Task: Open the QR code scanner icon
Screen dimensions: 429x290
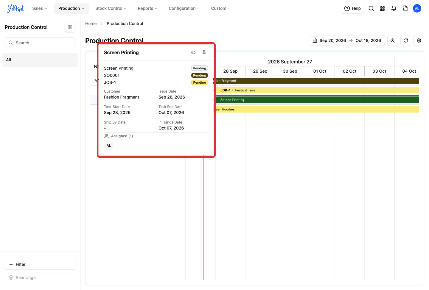Action: tap(383, 8)
